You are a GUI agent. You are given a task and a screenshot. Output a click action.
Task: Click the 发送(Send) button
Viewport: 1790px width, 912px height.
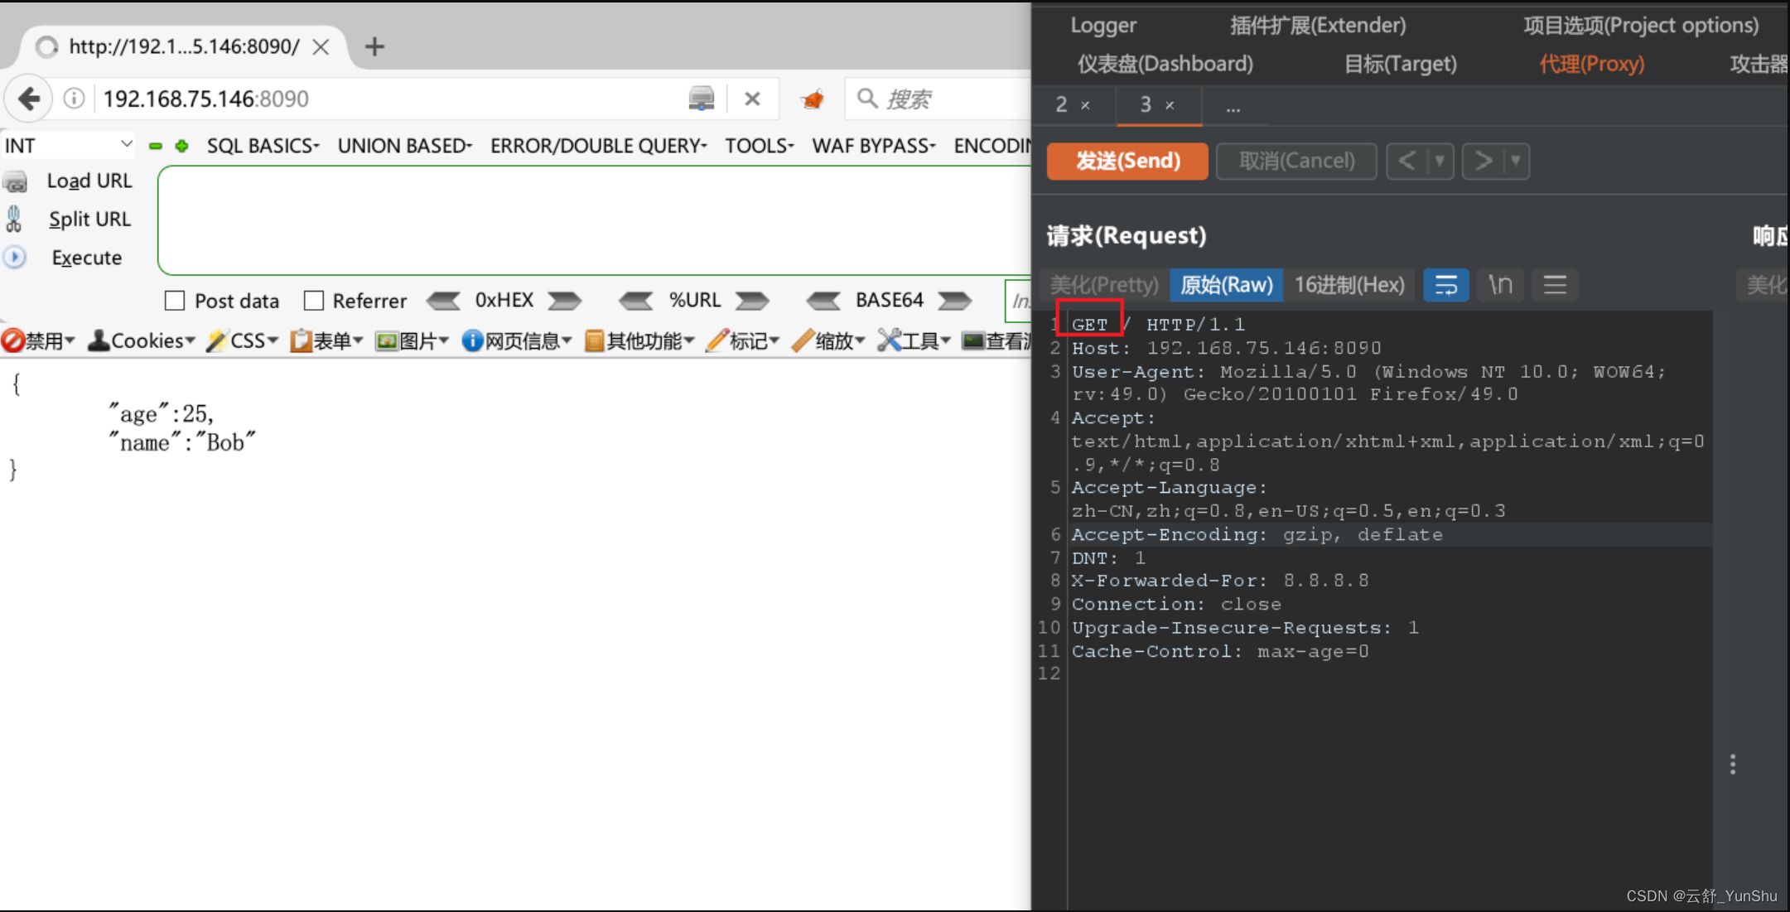pos(1127,161)
